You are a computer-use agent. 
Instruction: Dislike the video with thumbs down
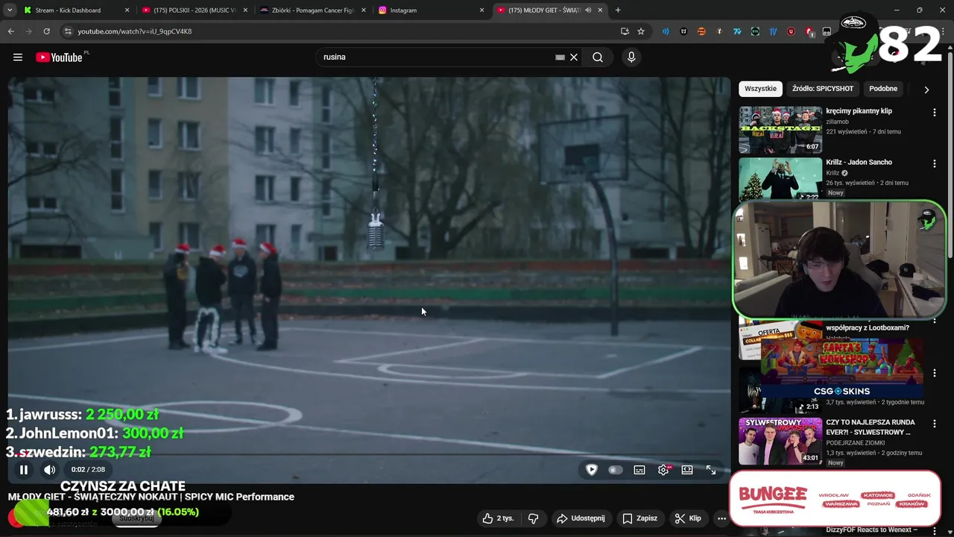(533, 518)
